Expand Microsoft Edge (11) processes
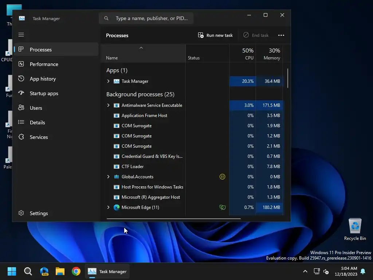373x280 pixels. 108,207
